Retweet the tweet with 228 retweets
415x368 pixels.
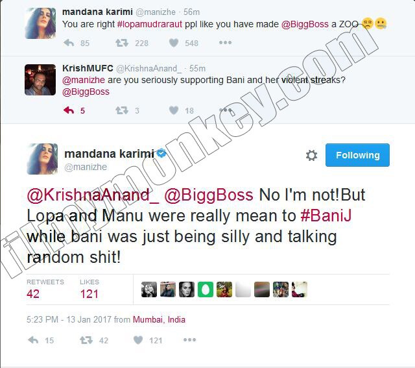122,43
